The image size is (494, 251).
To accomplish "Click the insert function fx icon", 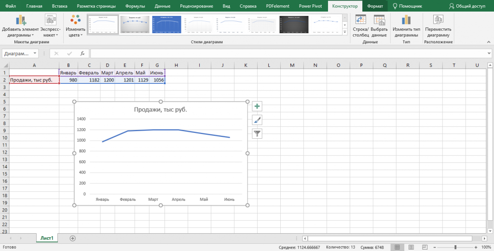I will pos(82,53).
